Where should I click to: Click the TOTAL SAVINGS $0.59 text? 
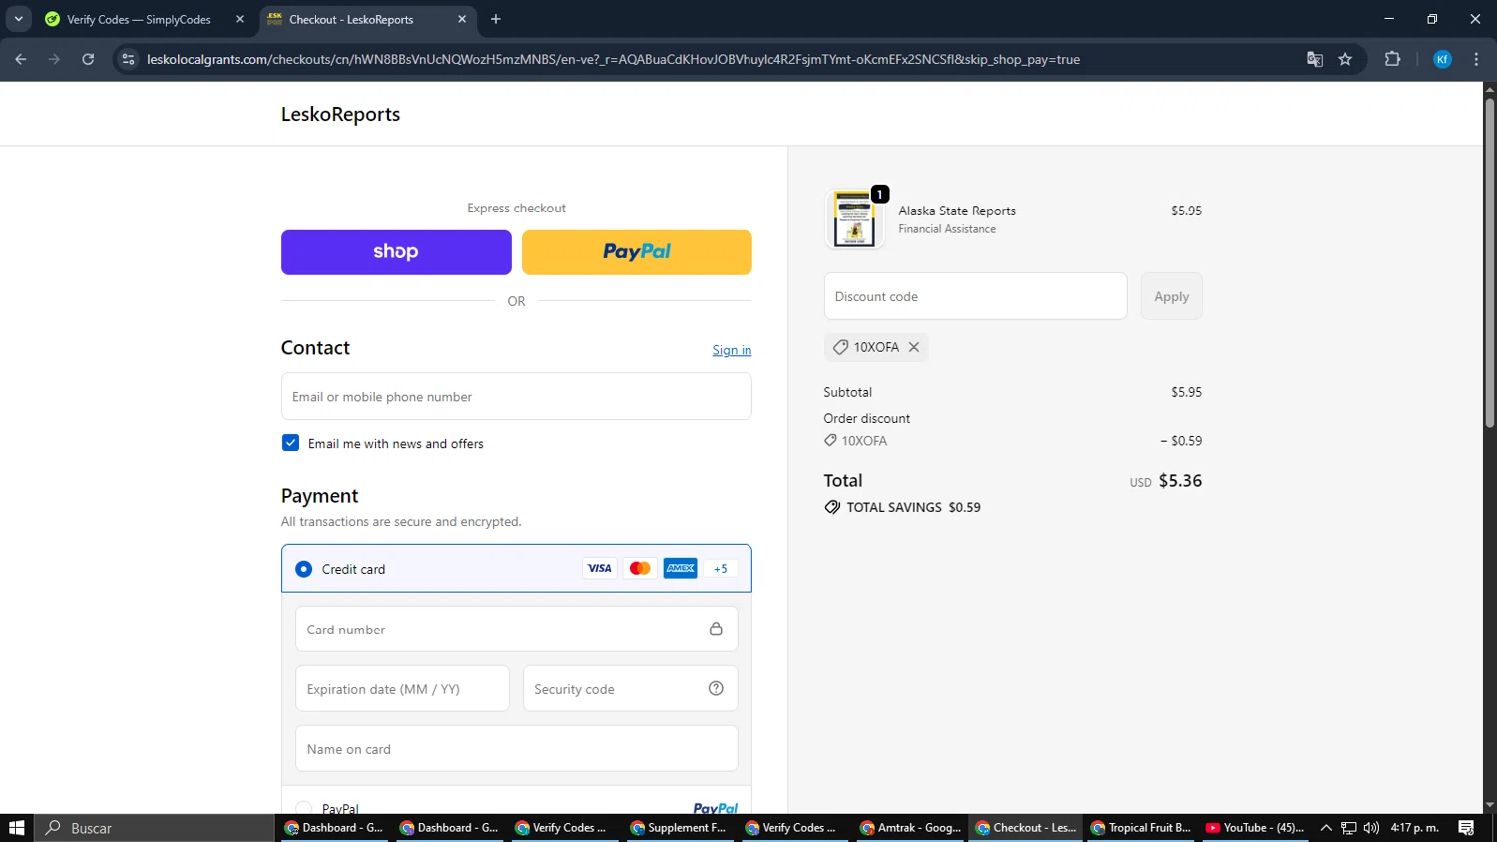(913, 507)
